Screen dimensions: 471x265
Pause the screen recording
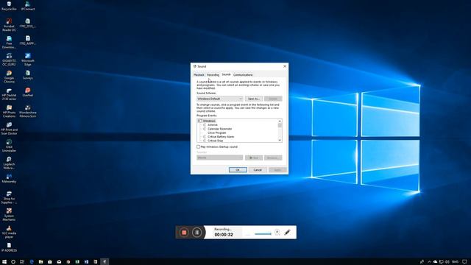click(196, 233)
